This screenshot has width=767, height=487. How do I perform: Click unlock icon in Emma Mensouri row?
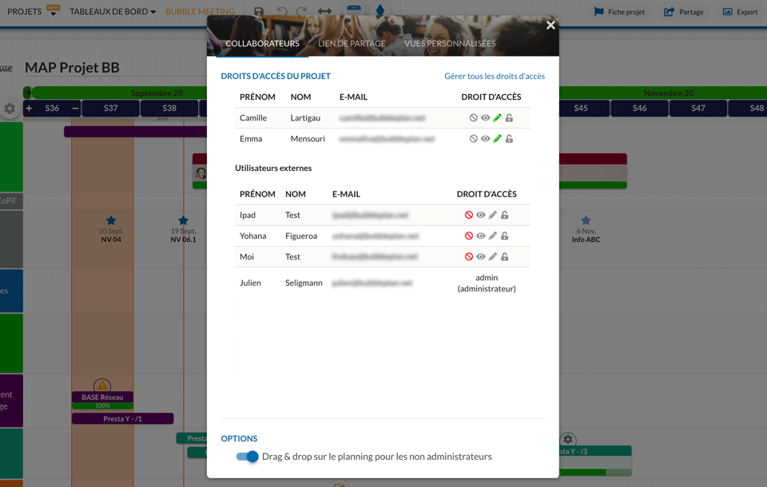pyautogui.click(x=509, y=139)
